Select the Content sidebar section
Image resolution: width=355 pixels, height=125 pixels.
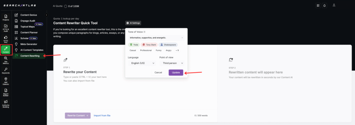[6, 50]
